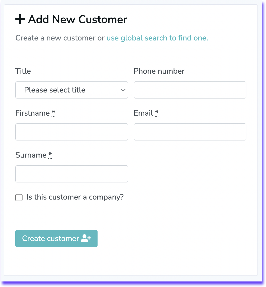The image size is (266, 287).
Task: Click the required asterisk next to Firstname
Action: (x=53, y=113)
